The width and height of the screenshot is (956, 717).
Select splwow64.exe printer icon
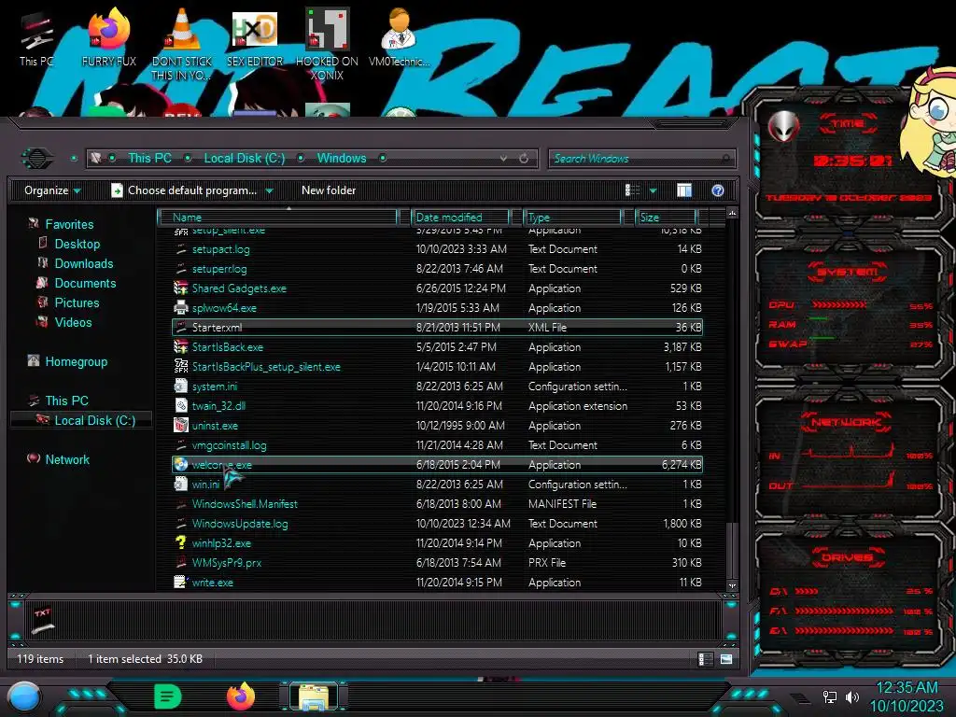click(x=180, y=307)
